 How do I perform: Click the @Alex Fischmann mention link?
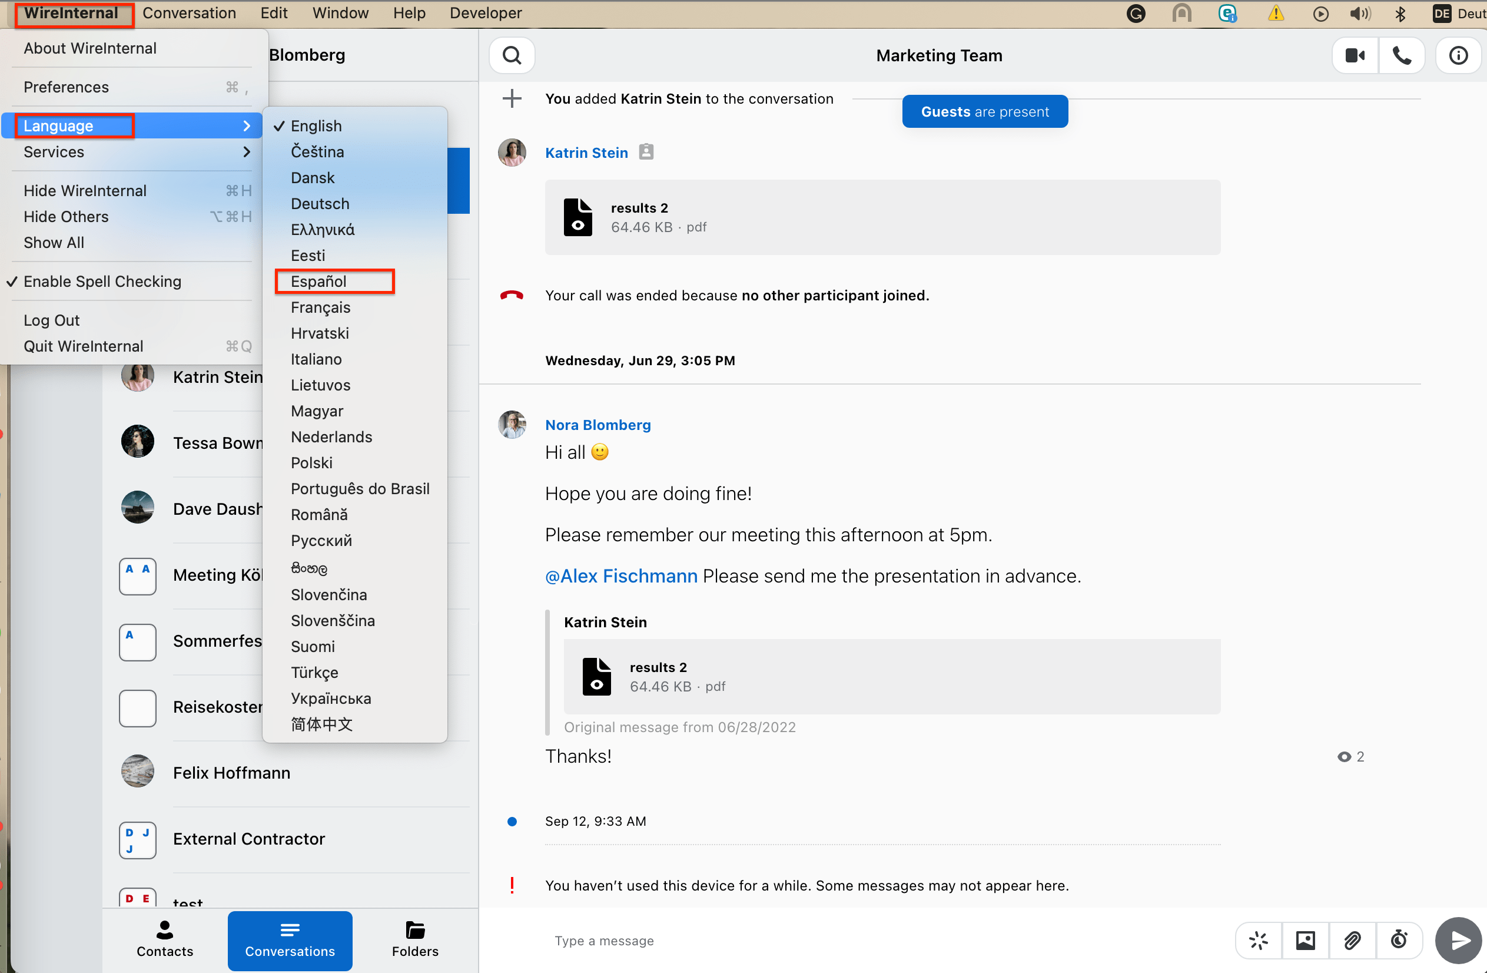click(x=621, y=575)
